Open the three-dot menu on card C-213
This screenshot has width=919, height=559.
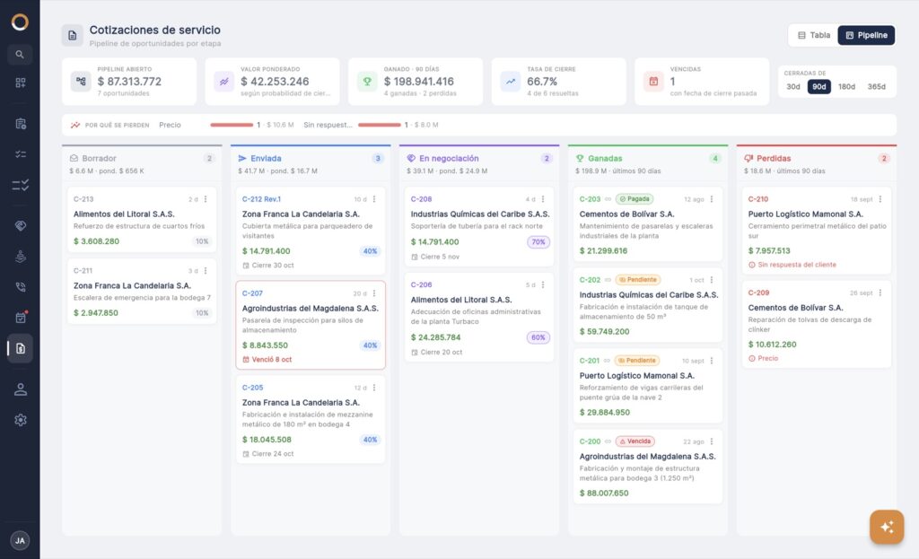point(206,199)
